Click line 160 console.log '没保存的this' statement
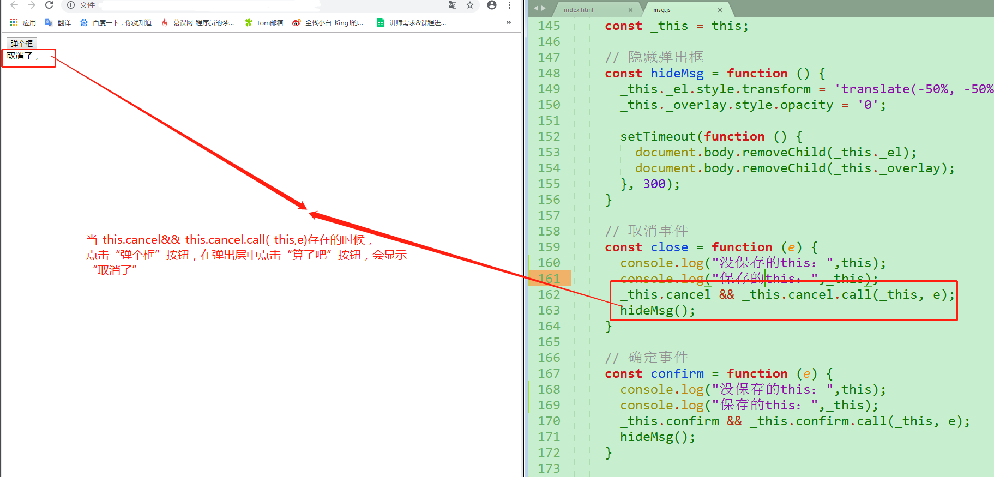The height and width of the screenshot is (477, 994). pos(753,263)
